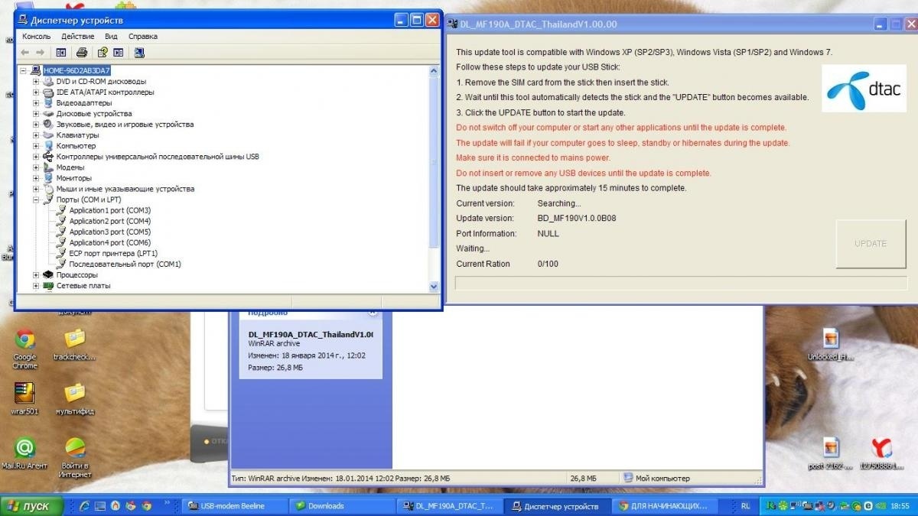Click the Searching... current version value

(x=559, y=203)
